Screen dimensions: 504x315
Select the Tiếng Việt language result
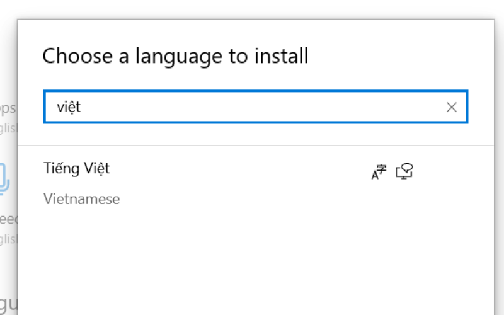tap(77, 168)
